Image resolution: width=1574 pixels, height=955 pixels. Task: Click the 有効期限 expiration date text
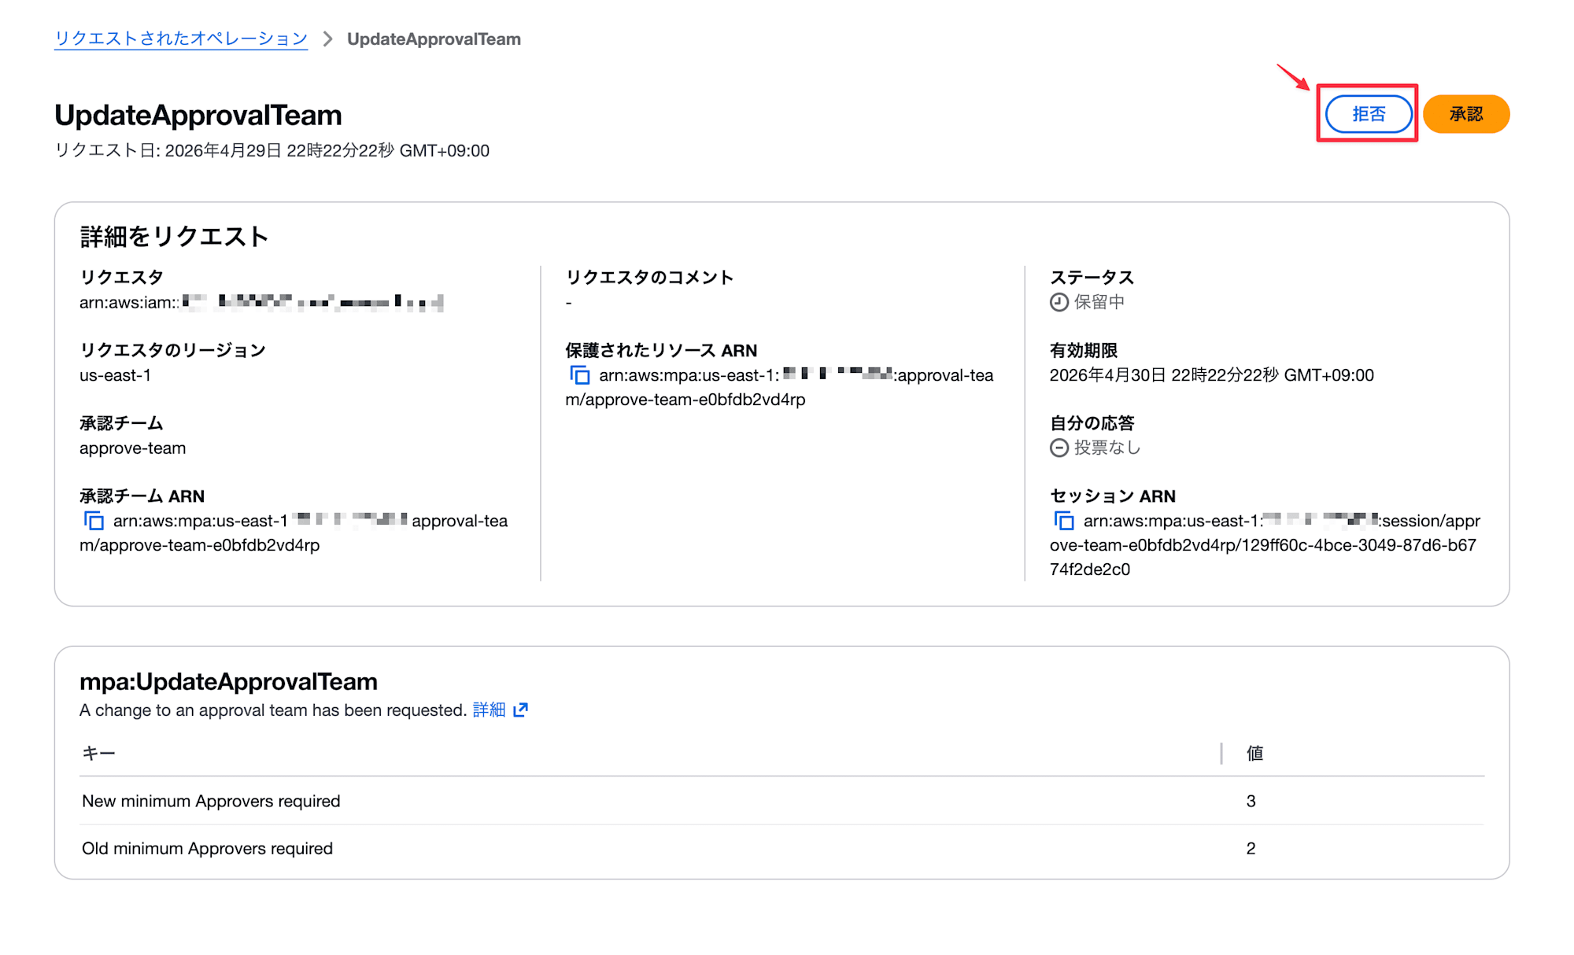[x=1210, y=375]
